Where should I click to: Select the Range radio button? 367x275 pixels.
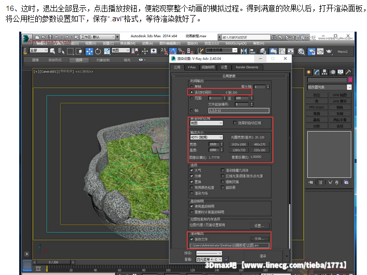click(192, 98)
